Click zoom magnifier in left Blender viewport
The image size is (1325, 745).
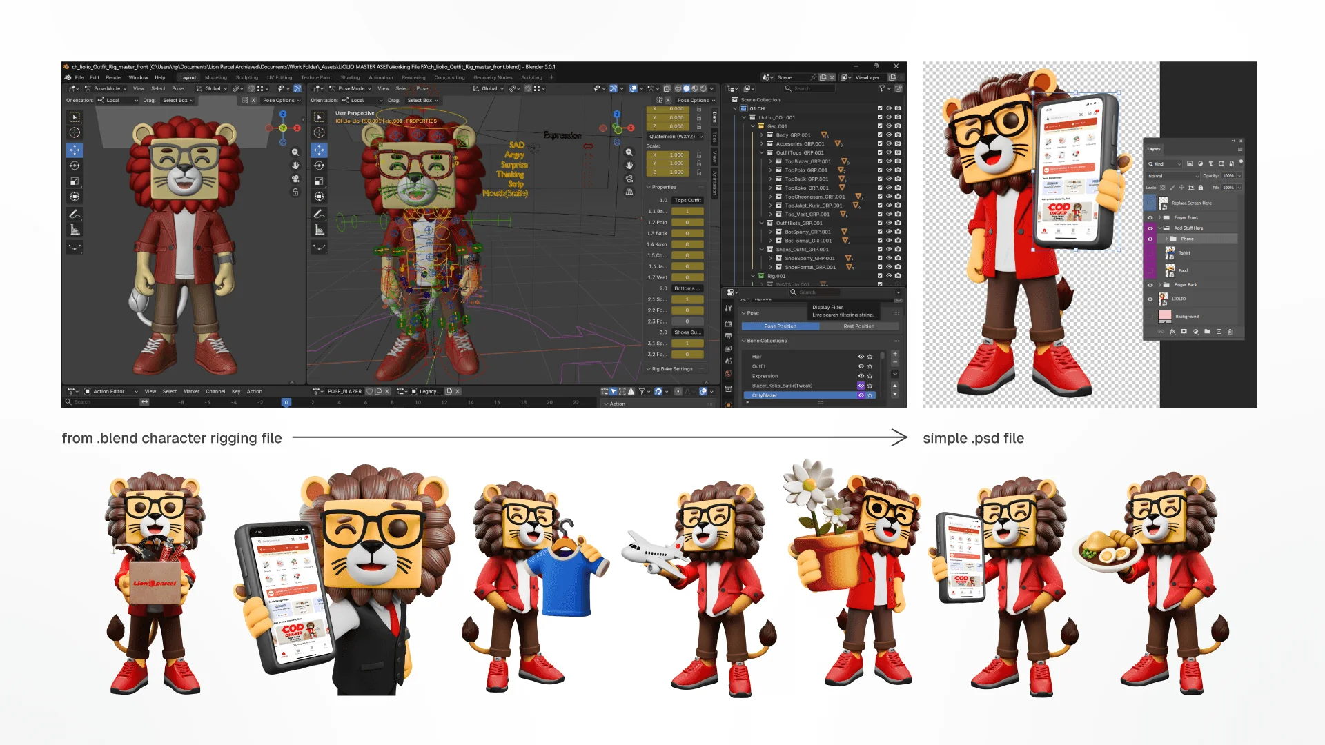click(295, 152)
